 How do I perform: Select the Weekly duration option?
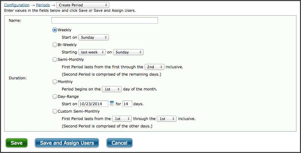[x=55, y=30]
